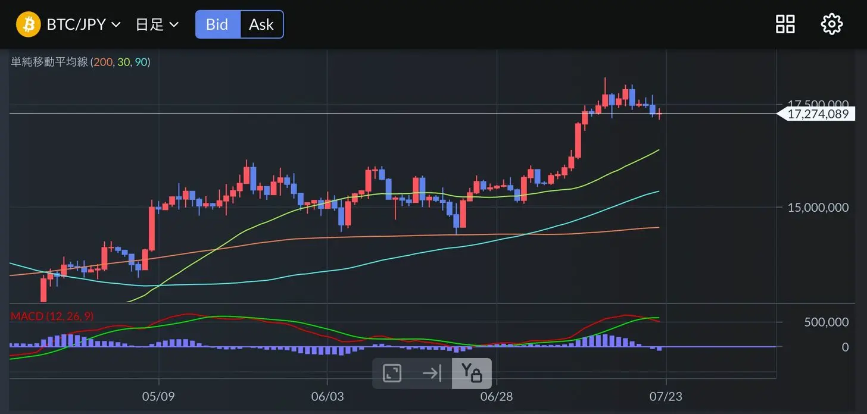Click the 06/03 date label
867x414 pixels.
tap(328, 396)
